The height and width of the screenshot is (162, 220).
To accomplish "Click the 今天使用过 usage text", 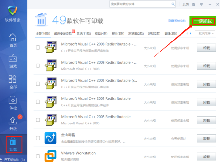I will pyautogui.click(x=179, y=139).
